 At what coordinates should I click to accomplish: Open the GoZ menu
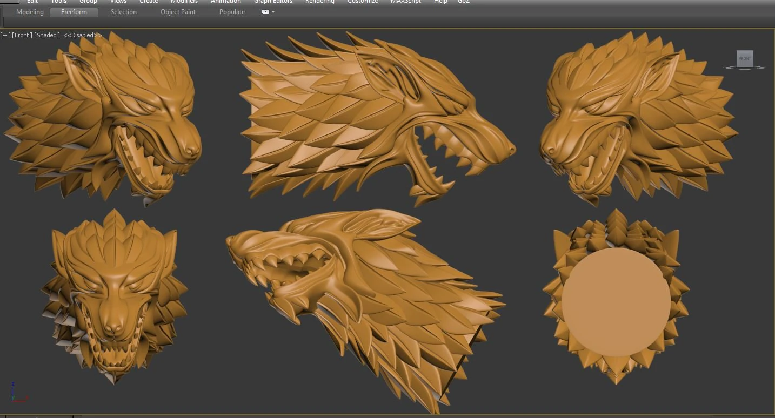click(x=463, y=2)
